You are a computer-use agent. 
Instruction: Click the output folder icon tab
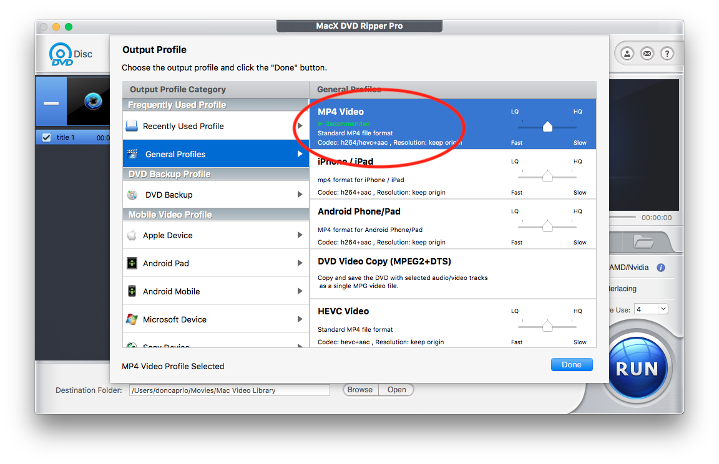point(643,241)
